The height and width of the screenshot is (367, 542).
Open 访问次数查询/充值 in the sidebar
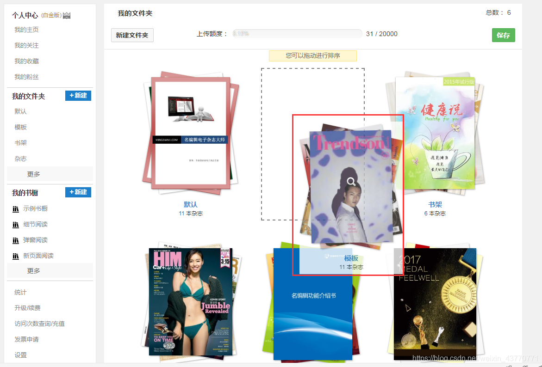[x=39, y=324]
